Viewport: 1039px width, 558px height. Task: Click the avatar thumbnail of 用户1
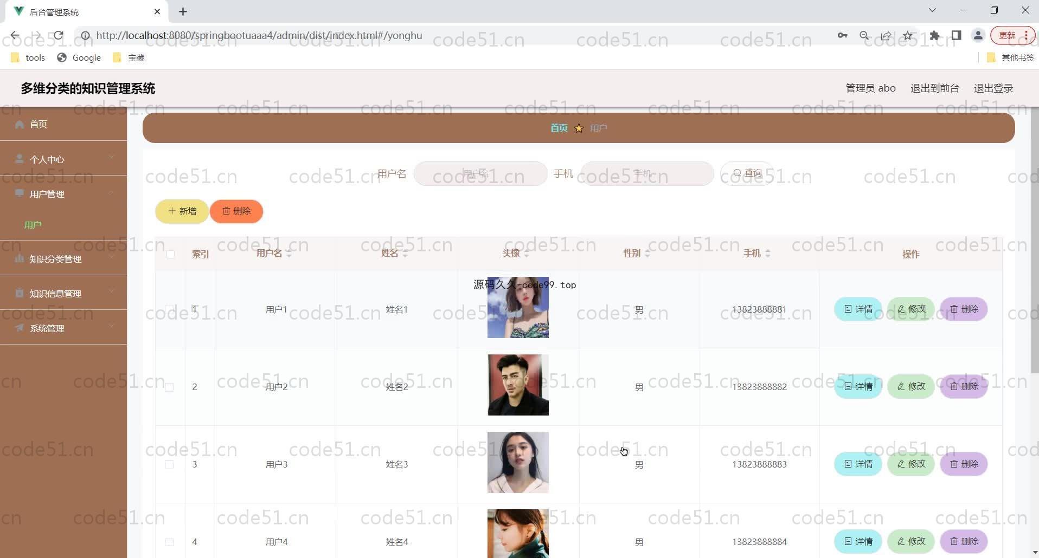point(518,308)
